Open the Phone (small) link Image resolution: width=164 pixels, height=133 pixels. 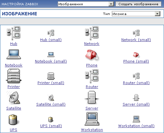coord(136,61)
